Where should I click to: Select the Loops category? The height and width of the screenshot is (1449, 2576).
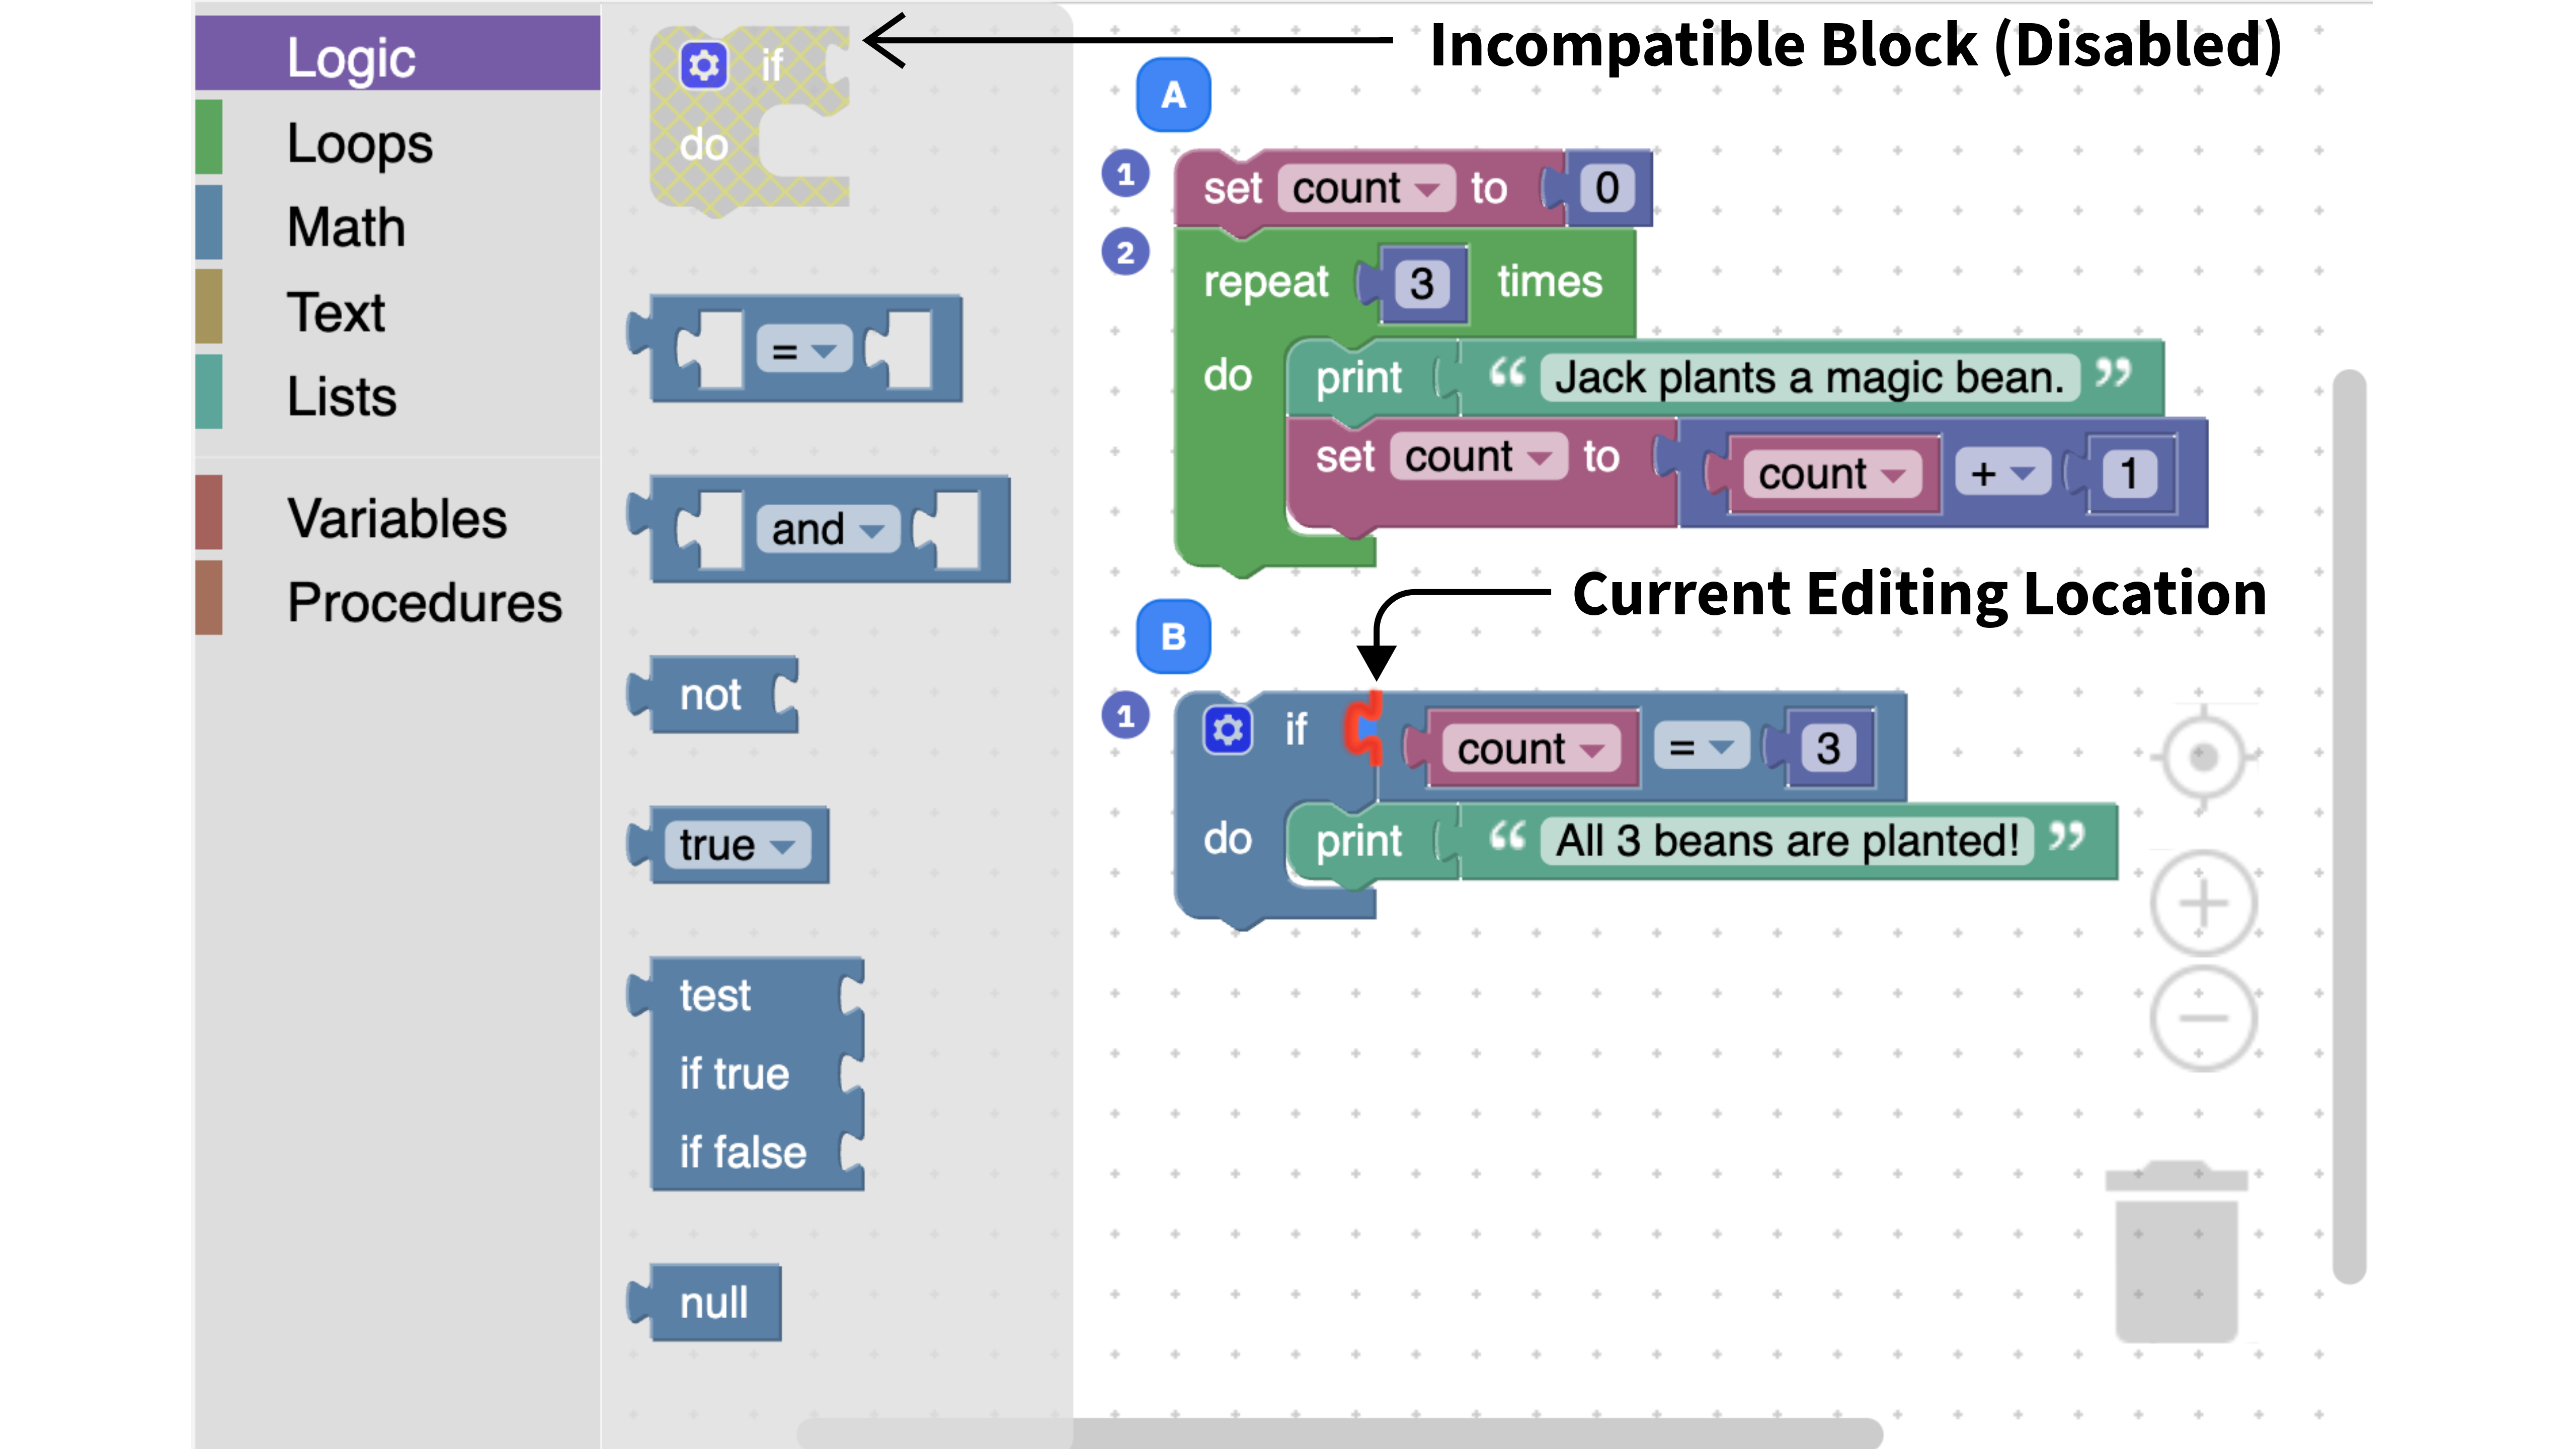(359, 143)
